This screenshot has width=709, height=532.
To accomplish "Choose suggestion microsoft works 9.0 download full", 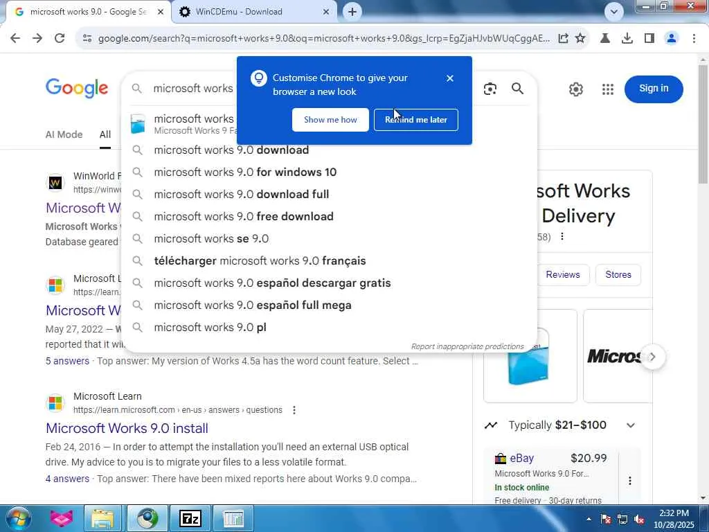I will pyautogui.click(x=329, y=194).
